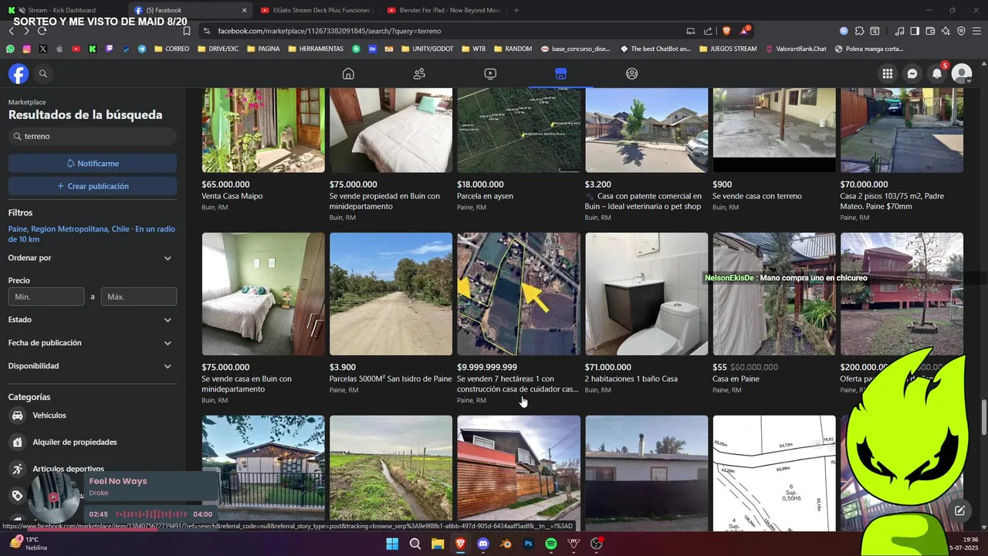Open the Facebook apps grid menu icon
The height and width of the screenshot is (556, 988).
pyautogui.click(x=888, y=73)
